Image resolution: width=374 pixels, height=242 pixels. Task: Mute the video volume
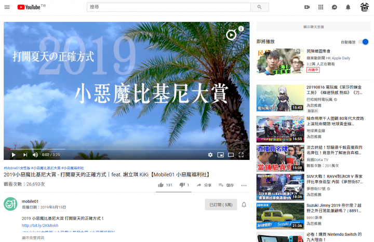(35, 155)
